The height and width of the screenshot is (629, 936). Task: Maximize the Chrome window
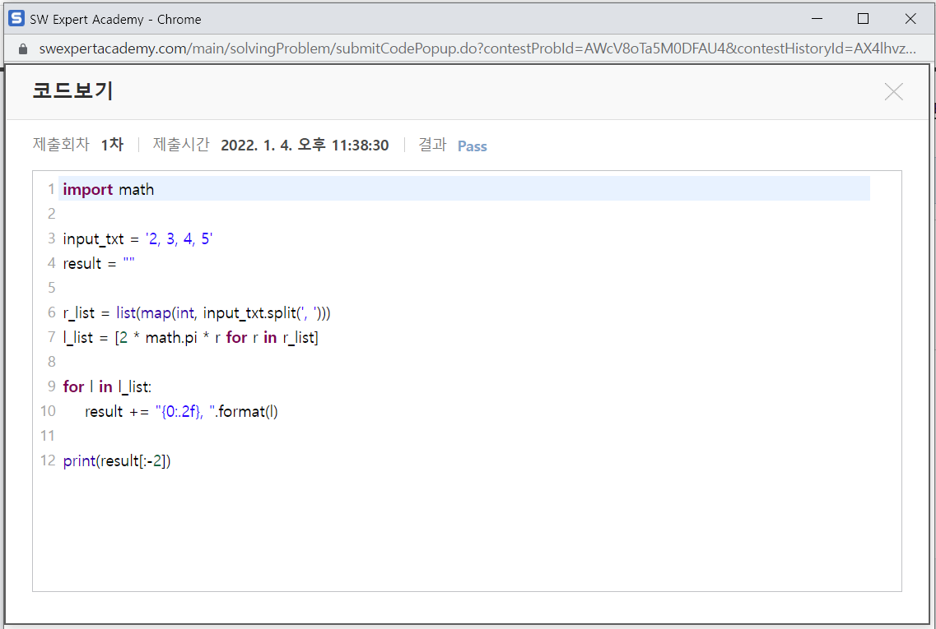[x=863, y=18]
